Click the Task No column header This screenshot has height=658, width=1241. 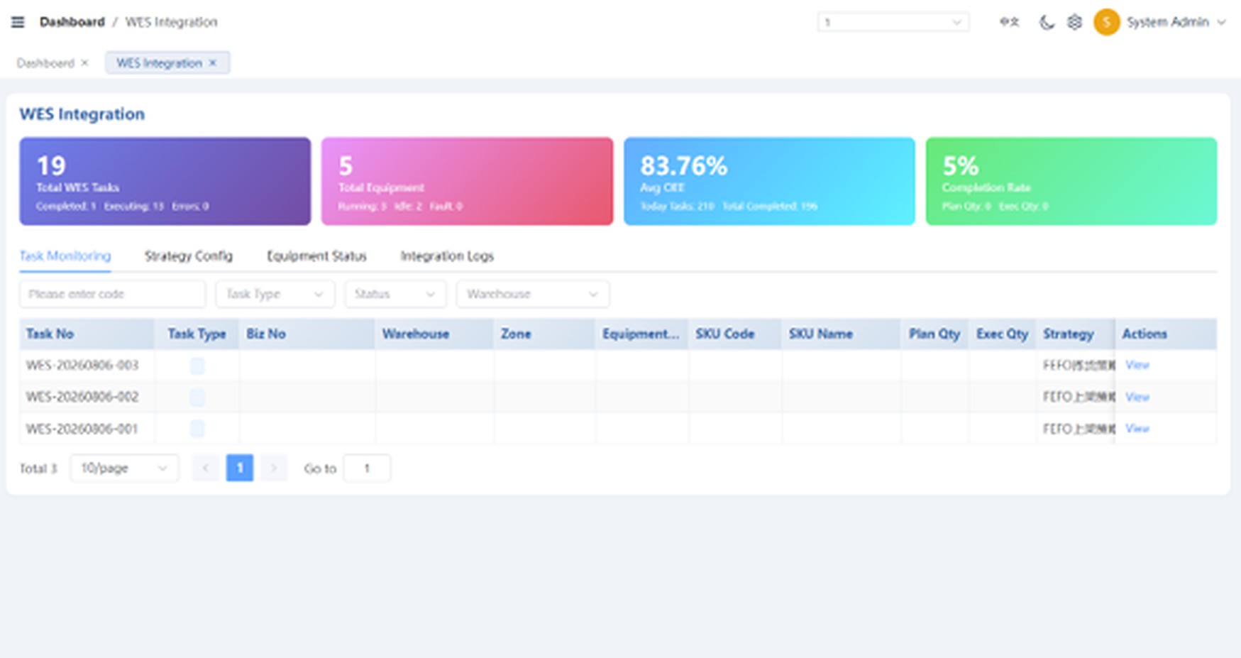(x=87, y=334)
